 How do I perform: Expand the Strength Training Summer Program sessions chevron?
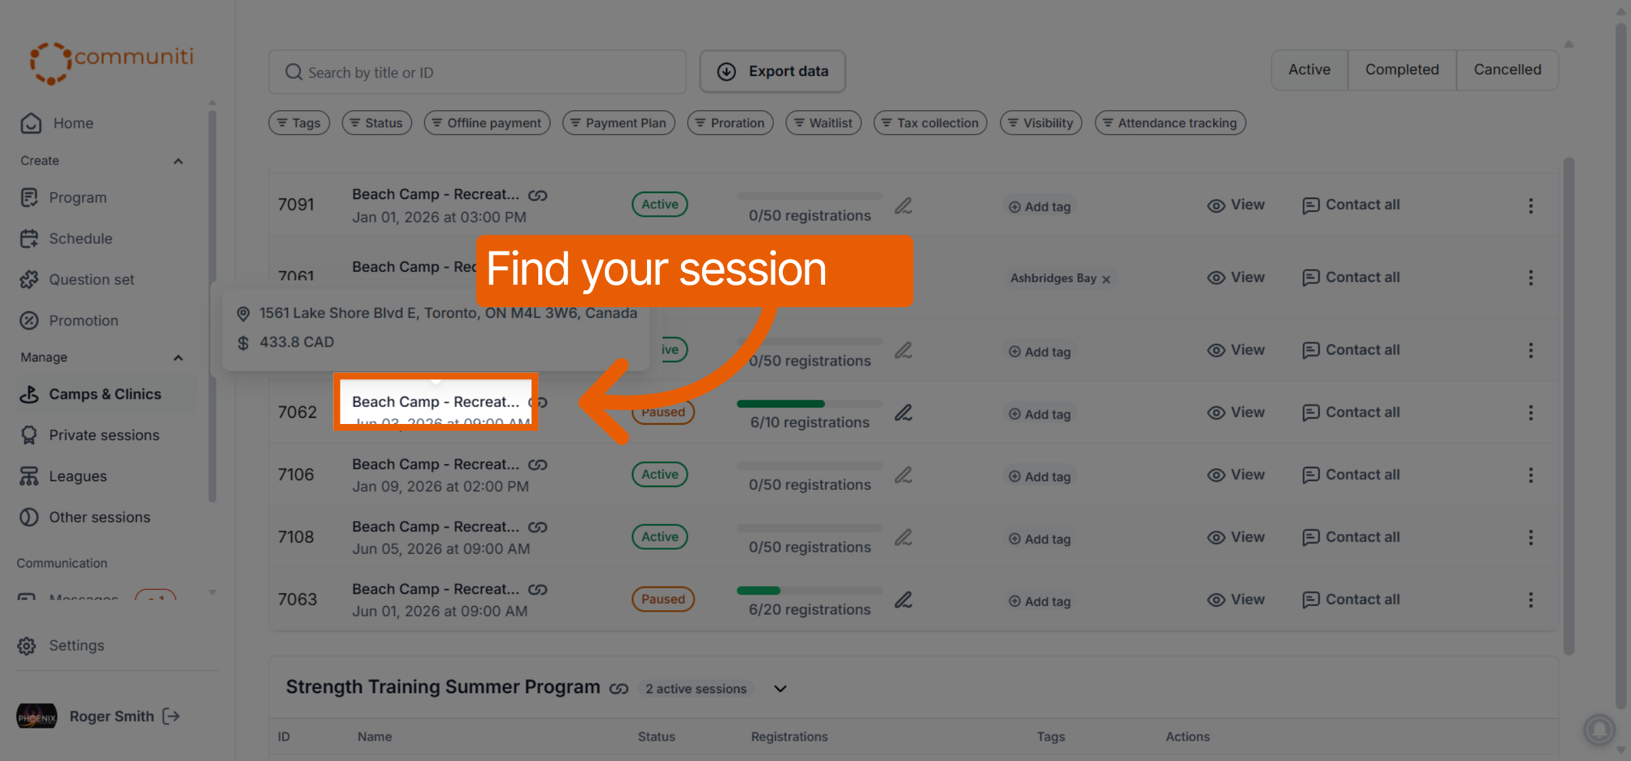click(780, 689)
